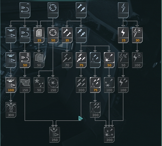Viewport: 162px width, 146px height.
Task: Select the star and pellets skill costing 50
Action: click(x=39, y=85)
